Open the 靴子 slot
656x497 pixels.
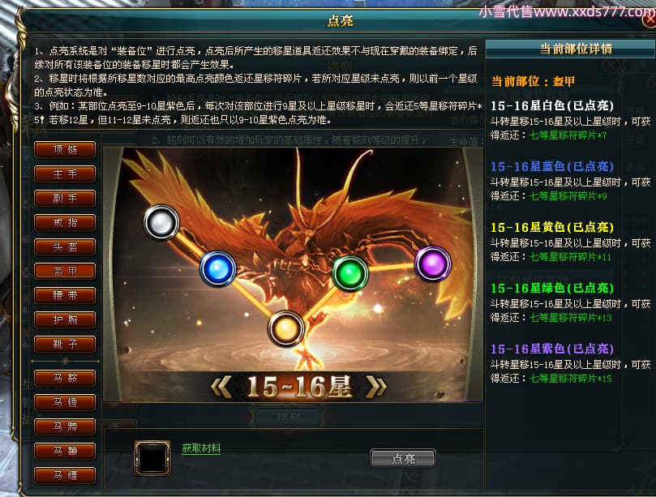pyautogui.click(x=65, y=344)
